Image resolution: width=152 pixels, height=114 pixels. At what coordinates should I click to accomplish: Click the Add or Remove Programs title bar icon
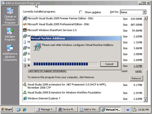click(x=3, y=3)
